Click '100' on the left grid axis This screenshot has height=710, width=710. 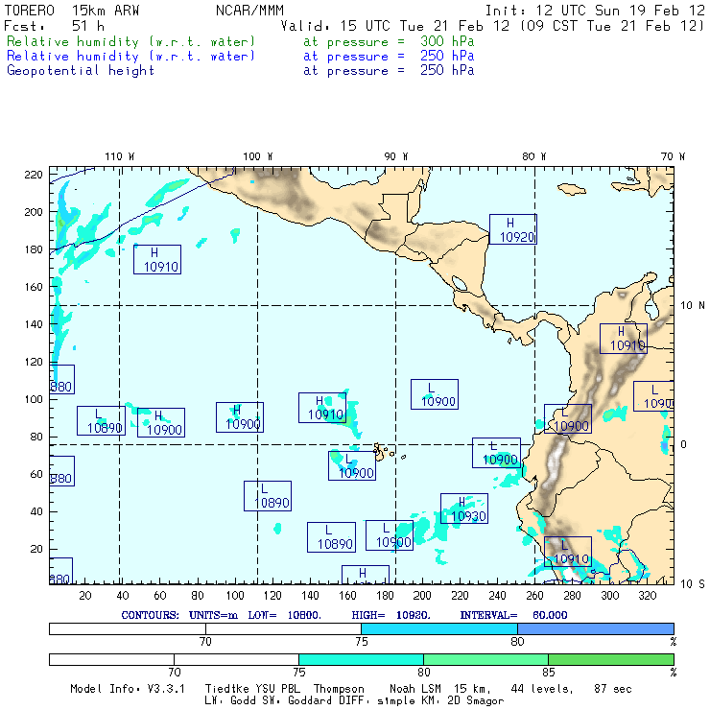pyautogui.click(x=34, y=399)
